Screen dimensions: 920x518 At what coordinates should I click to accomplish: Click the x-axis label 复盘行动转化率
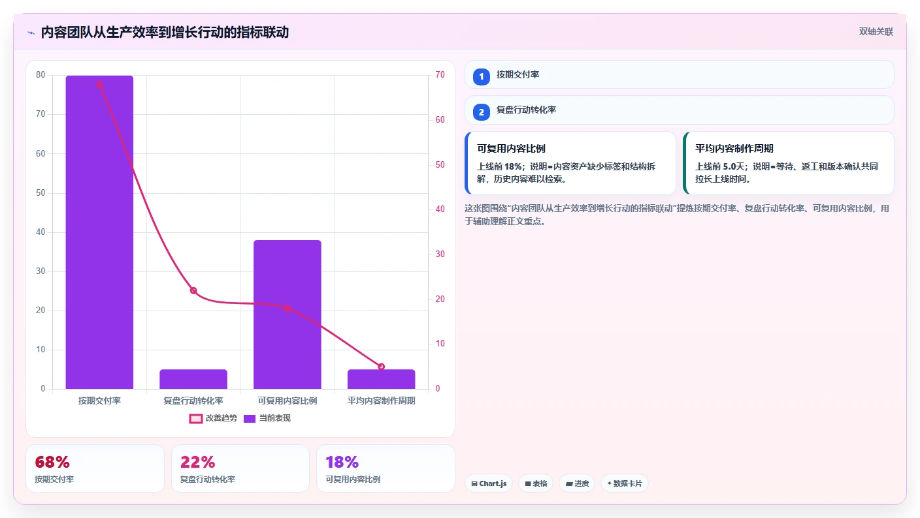(193, 401)
